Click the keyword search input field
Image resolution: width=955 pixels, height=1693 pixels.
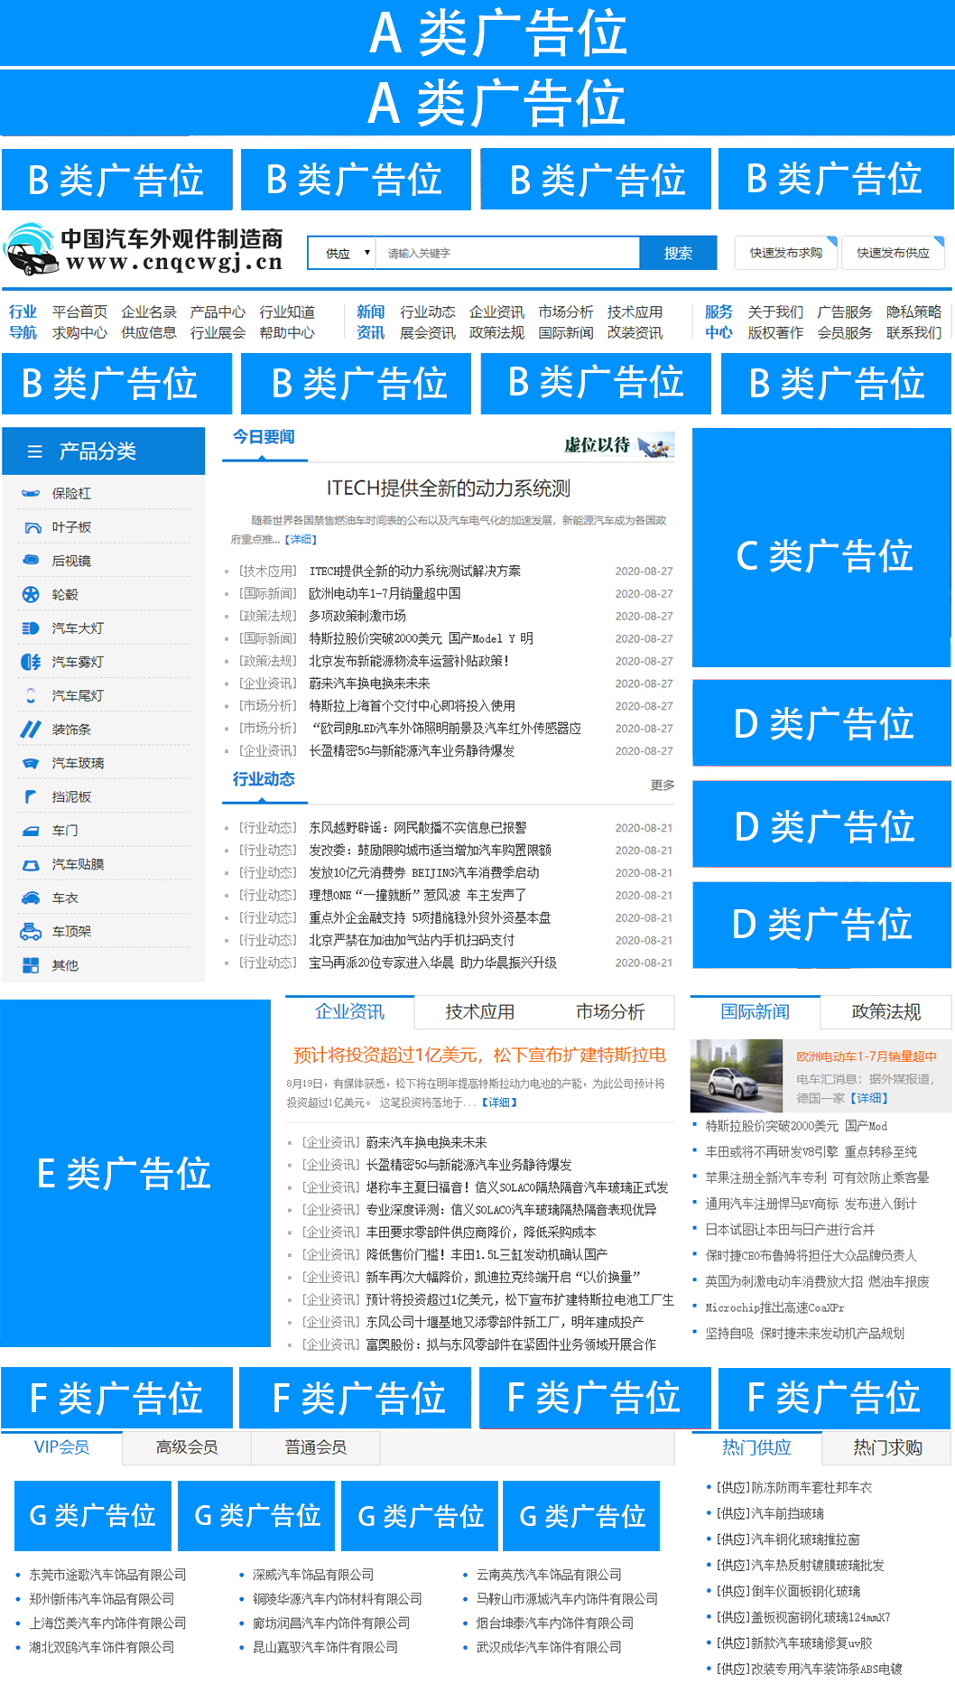coord(507,254)
